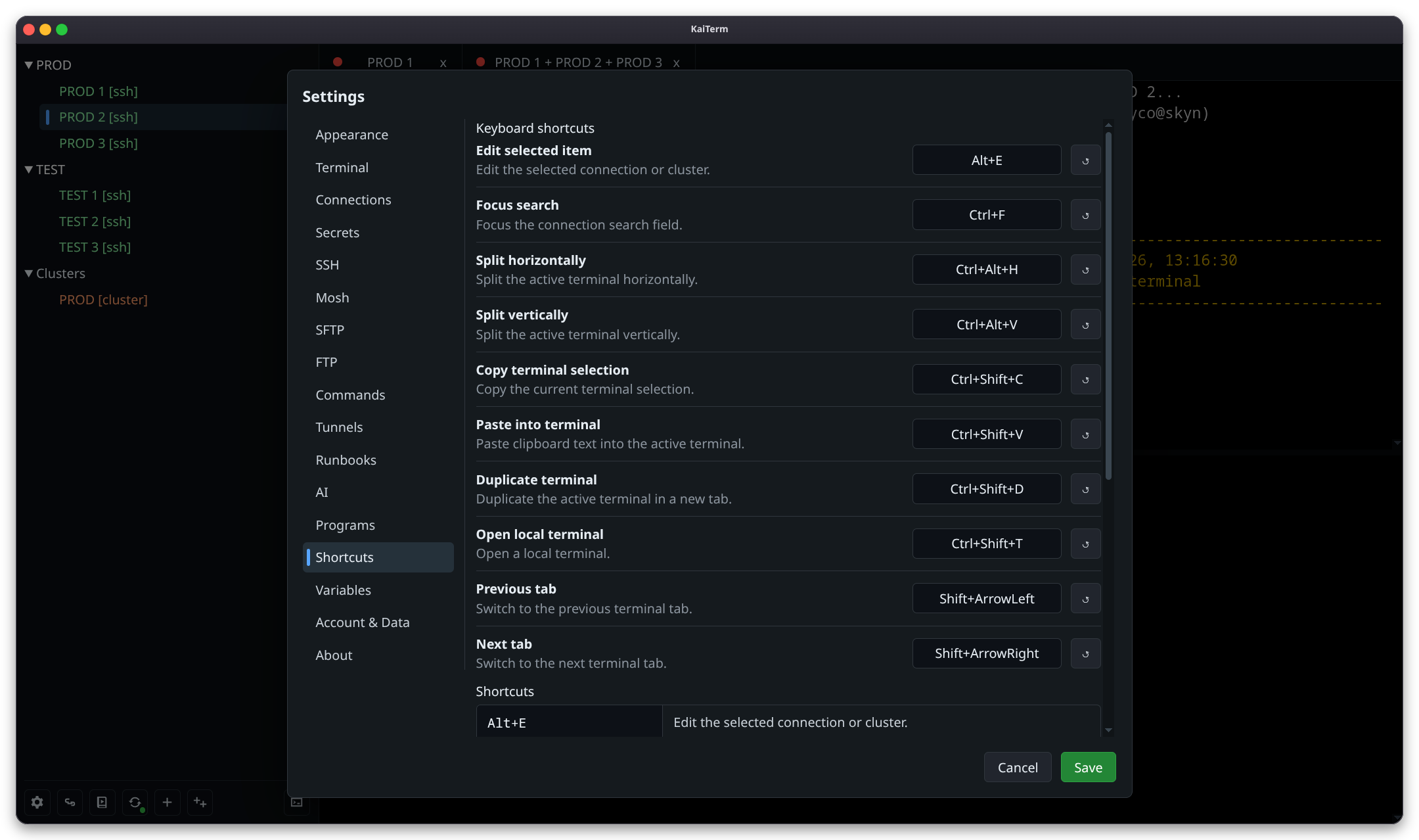Select TEST 1 [ssh] in sidebar

pos(95,195)
